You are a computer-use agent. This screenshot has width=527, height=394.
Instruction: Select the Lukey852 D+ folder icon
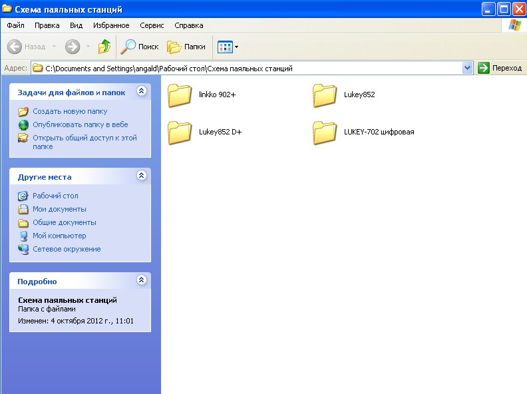coord(180,132)
